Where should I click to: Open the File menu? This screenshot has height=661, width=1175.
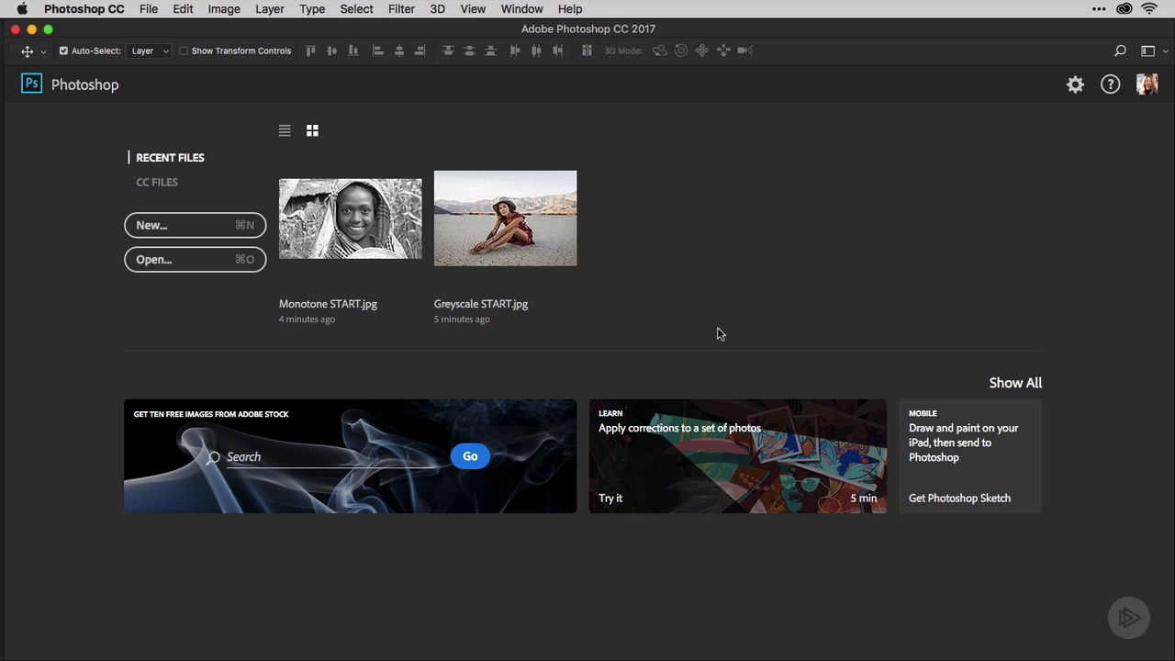(x=149, y=9)
